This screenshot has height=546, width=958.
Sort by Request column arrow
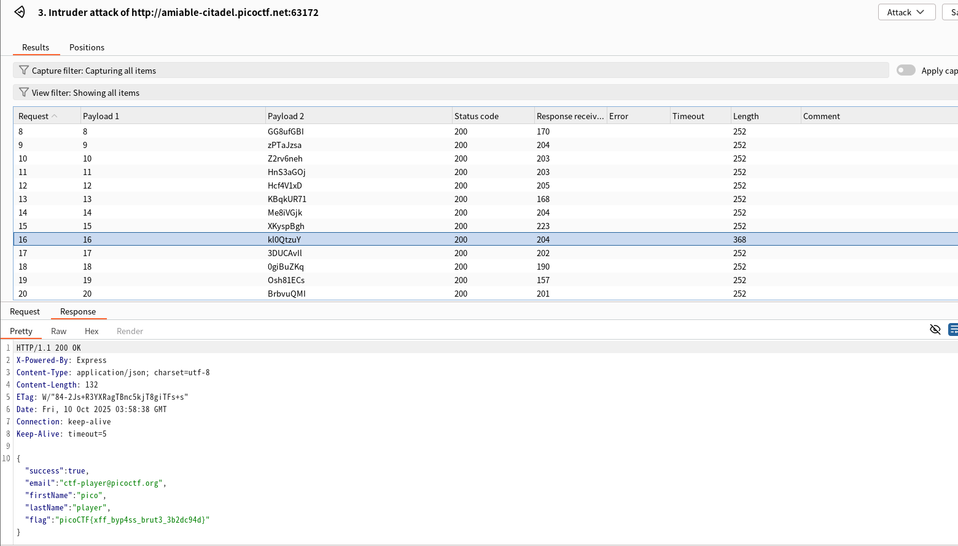pyautogui.click(x=55, y=116)
